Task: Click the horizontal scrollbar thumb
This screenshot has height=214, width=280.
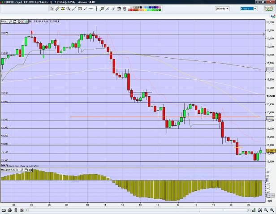Action: 223,210
